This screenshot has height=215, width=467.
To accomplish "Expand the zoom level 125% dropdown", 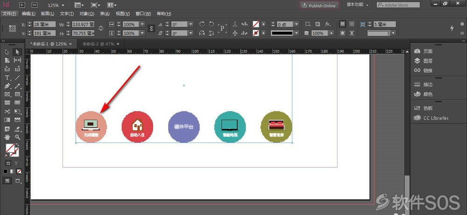I will (57, 5).
